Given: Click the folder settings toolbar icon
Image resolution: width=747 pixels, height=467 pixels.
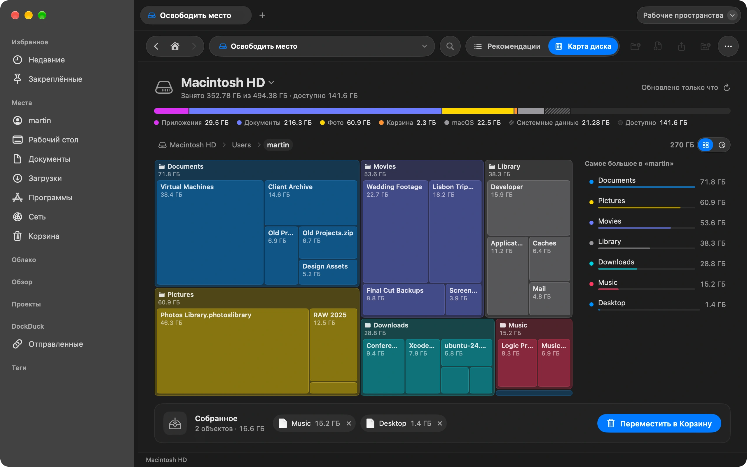Looking at the screenshot, I should coord(705,46).
